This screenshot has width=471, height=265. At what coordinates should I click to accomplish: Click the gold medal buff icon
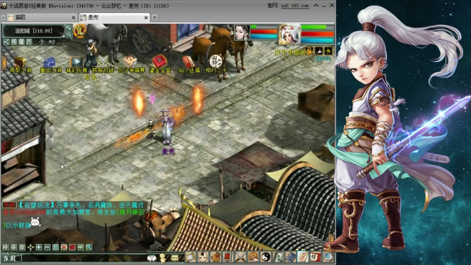[309, 50]
